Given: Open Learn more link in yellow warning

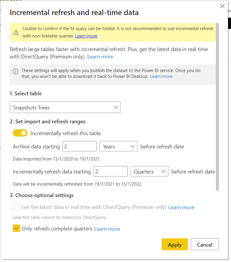Looking at the screenshot, I should [x=86, y=36].
